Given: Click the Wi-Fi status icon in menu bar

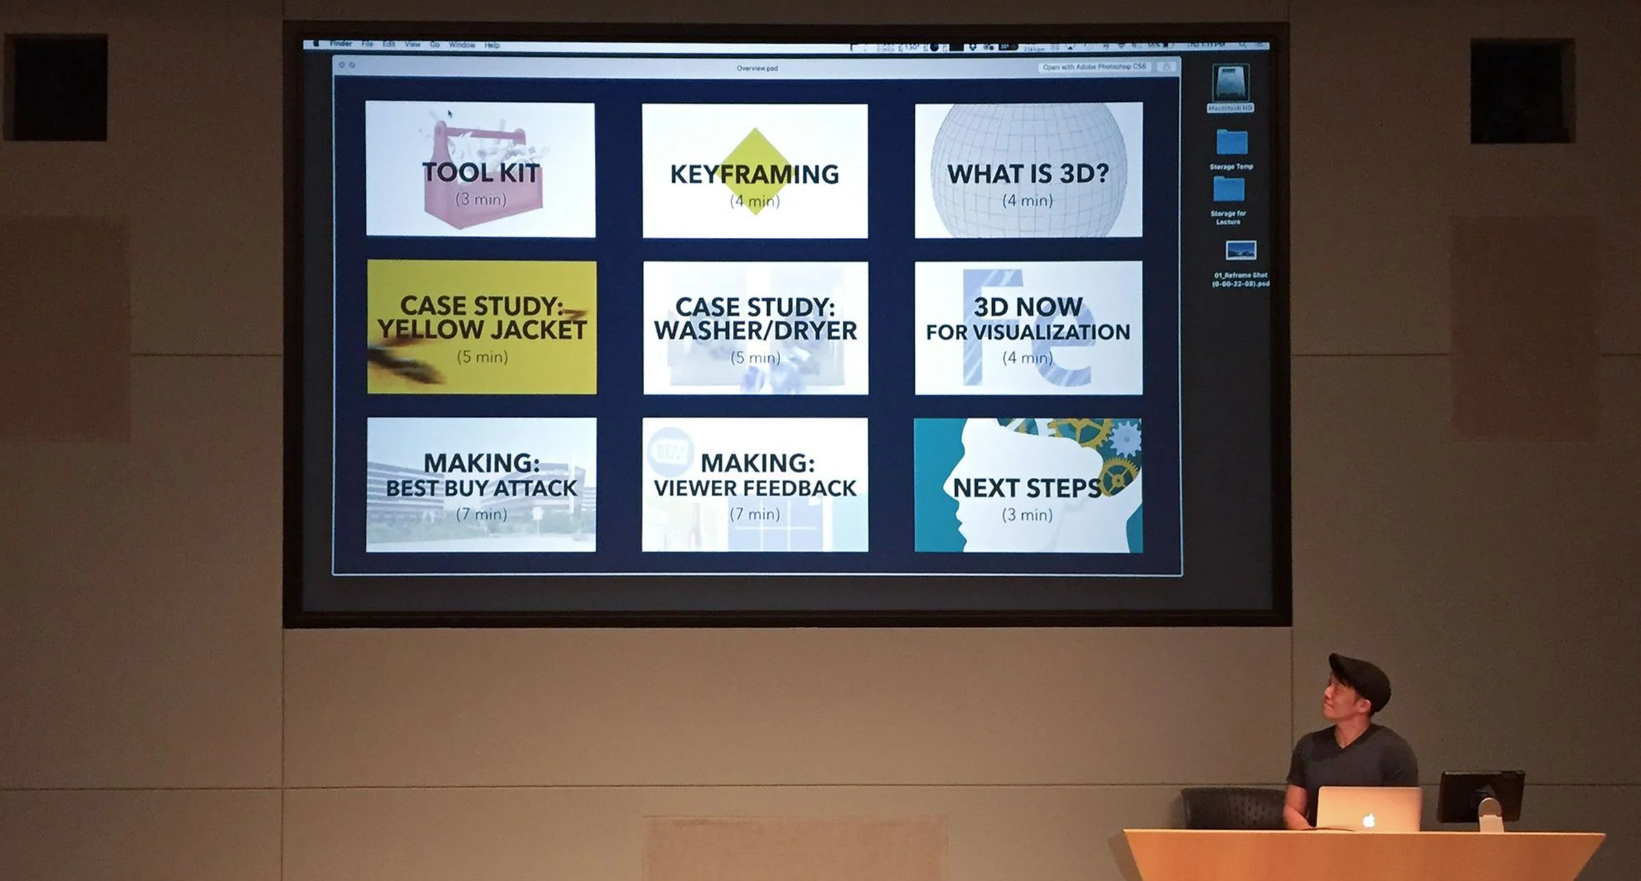Looking at the screenshot, I should 1121,46.
